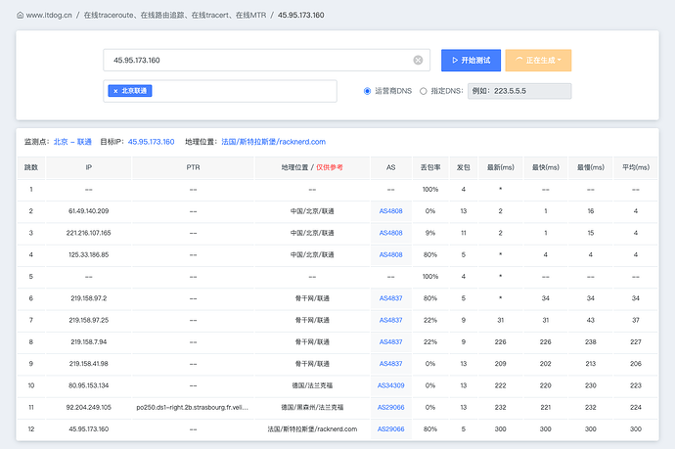Open AS4837 link in hop 7 row
The width and height of the screenshot is (675, 449).
(391, 320)
